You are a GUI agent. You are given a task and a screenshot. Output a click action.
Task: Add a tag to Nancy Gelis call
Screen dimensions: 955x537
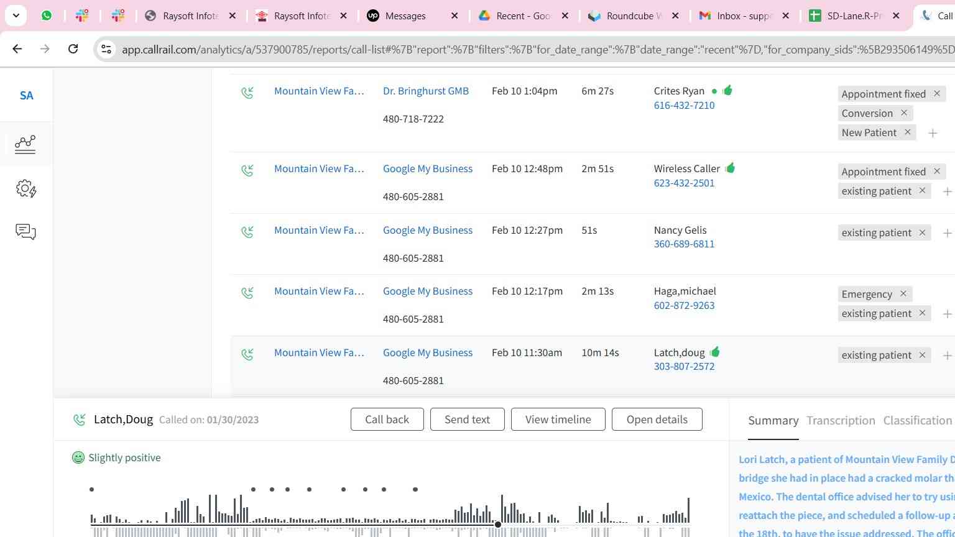click(947, 233)
